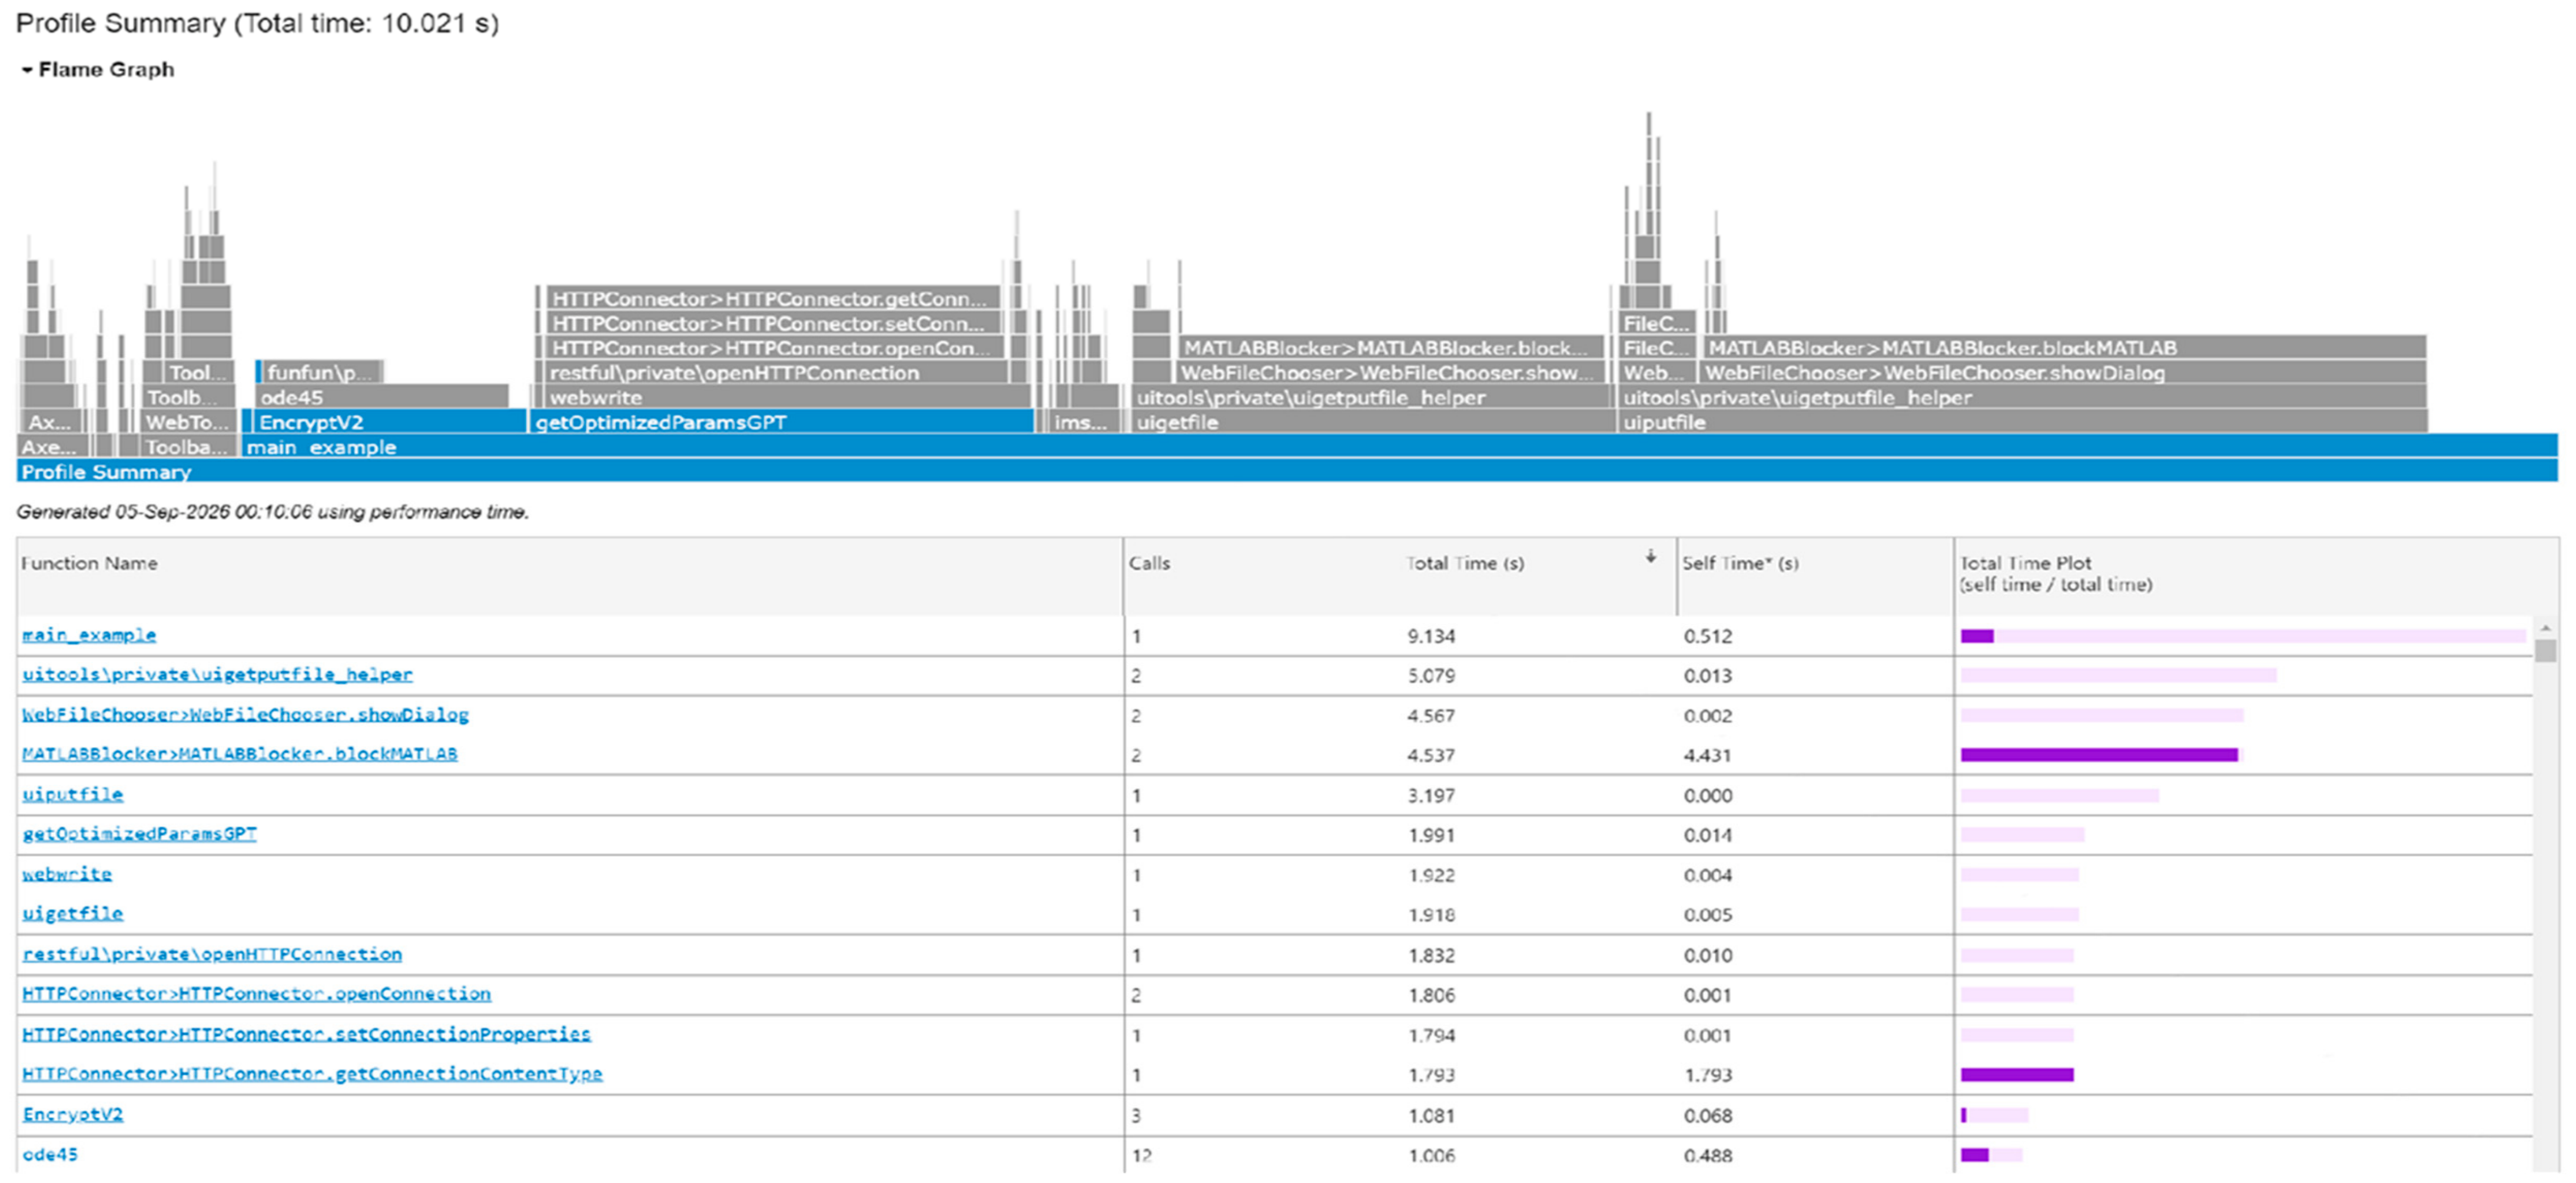
Task: Select MATLABBlocker.blockMATLAB block above uiputfile
Action: coord(2064,347)
